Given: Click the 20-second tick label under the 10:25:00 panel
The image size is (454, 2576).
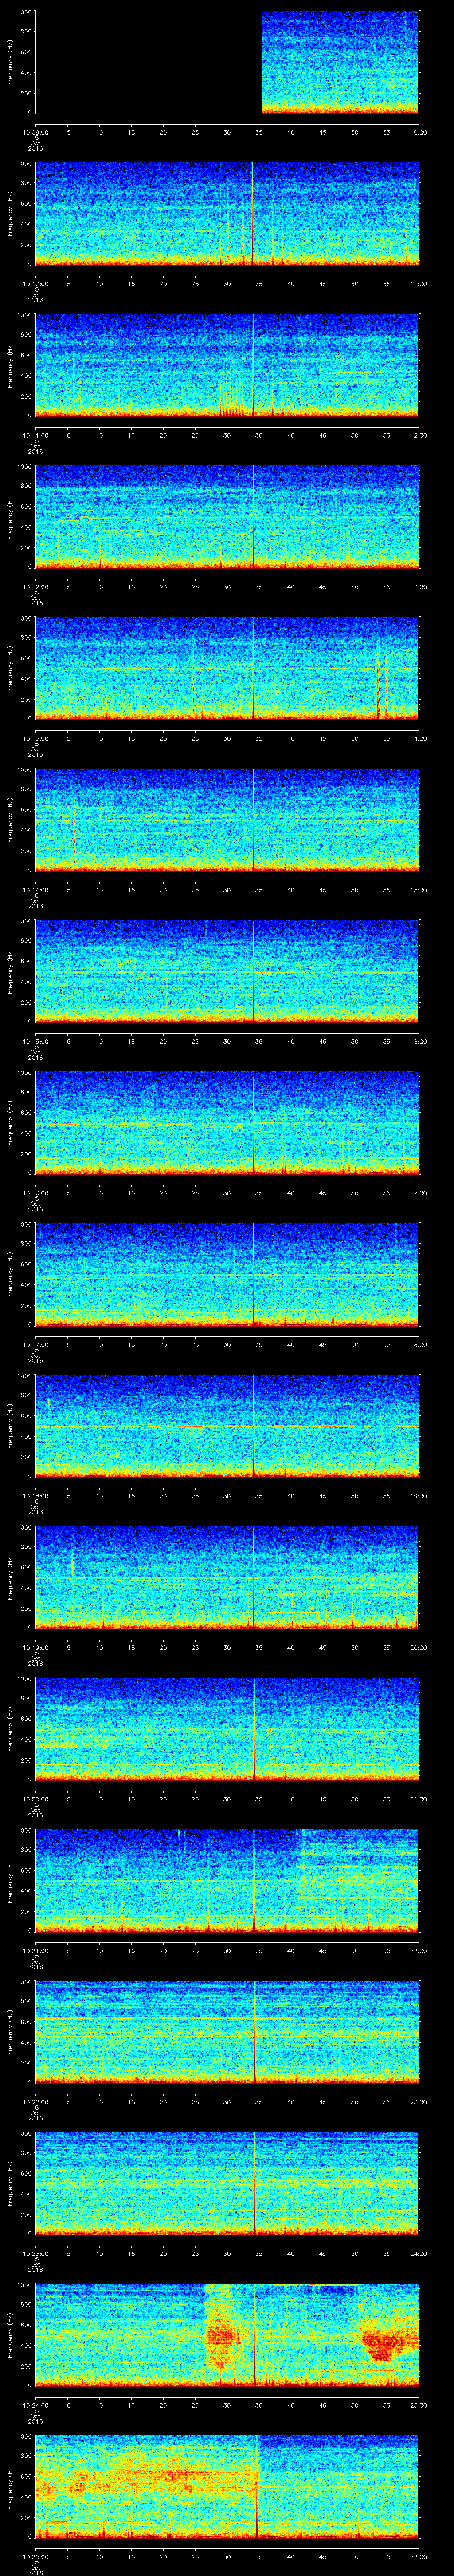Looking at the screenshot, I should 164,2556.
